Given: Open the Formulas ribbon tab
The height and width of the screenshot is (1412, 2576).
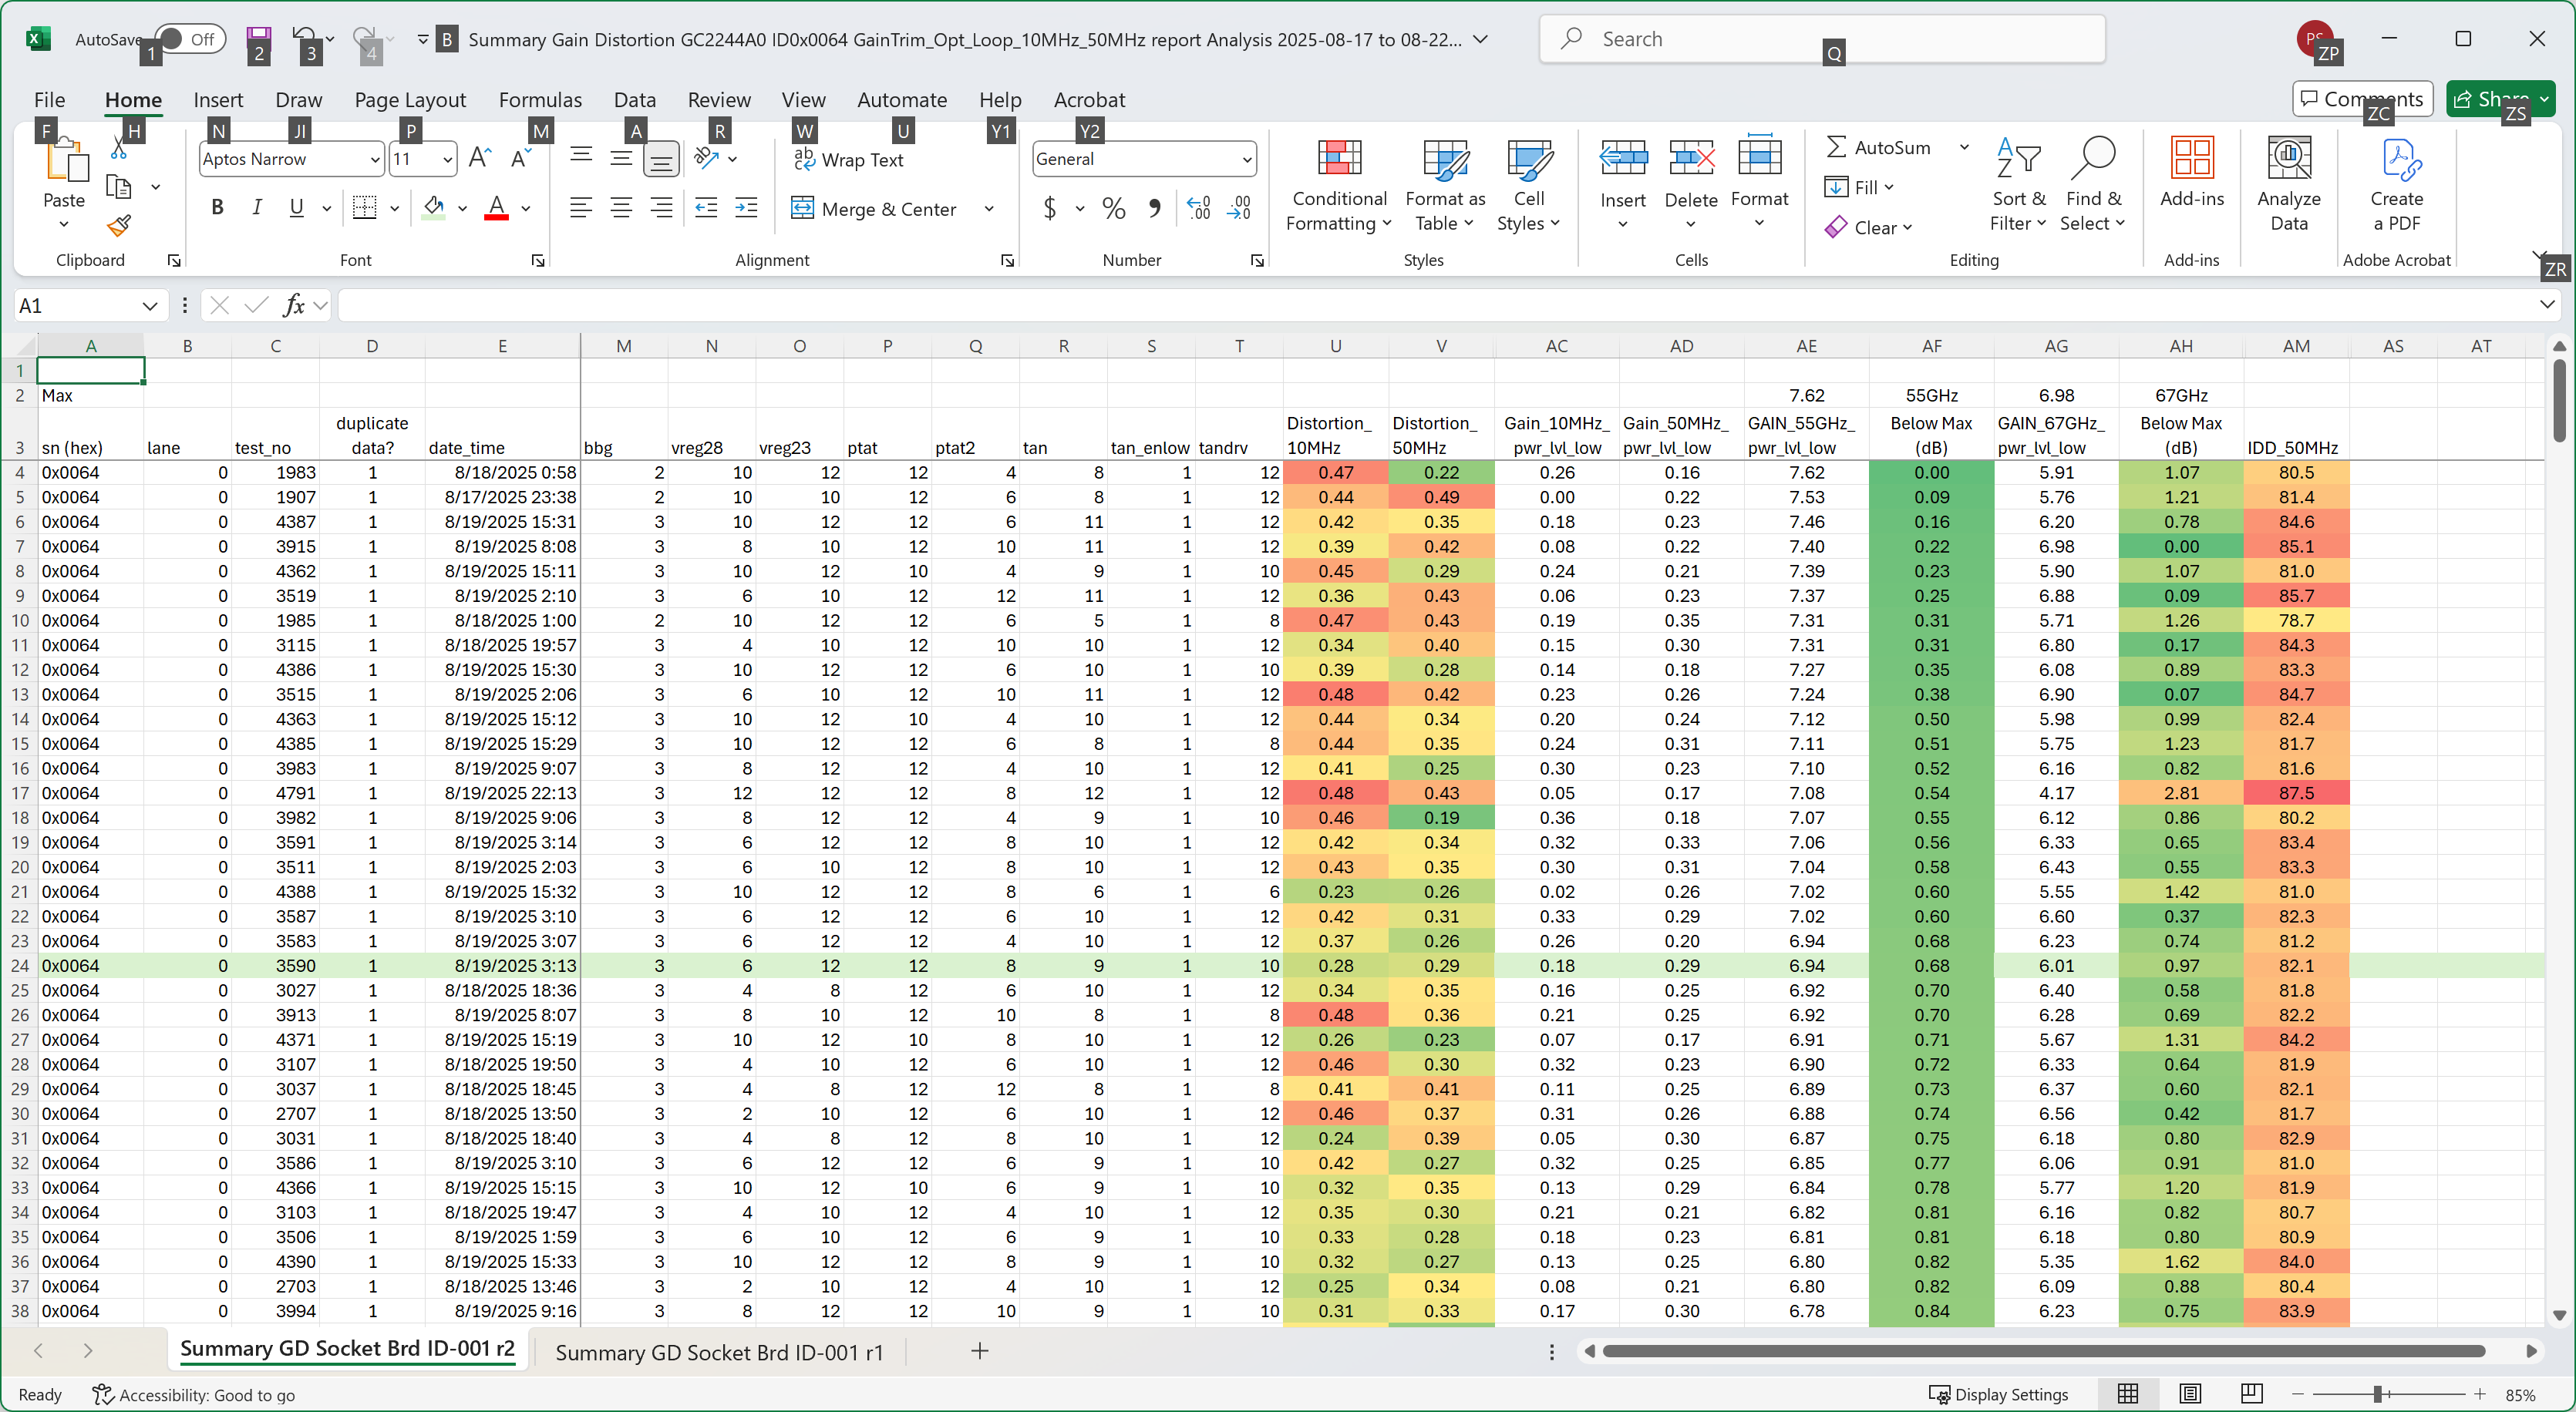Looking at the screenshot, I should click(540, 100).
